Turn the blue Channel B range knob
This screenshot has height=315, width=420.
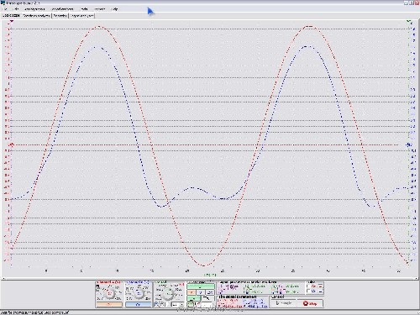(139, 293)
